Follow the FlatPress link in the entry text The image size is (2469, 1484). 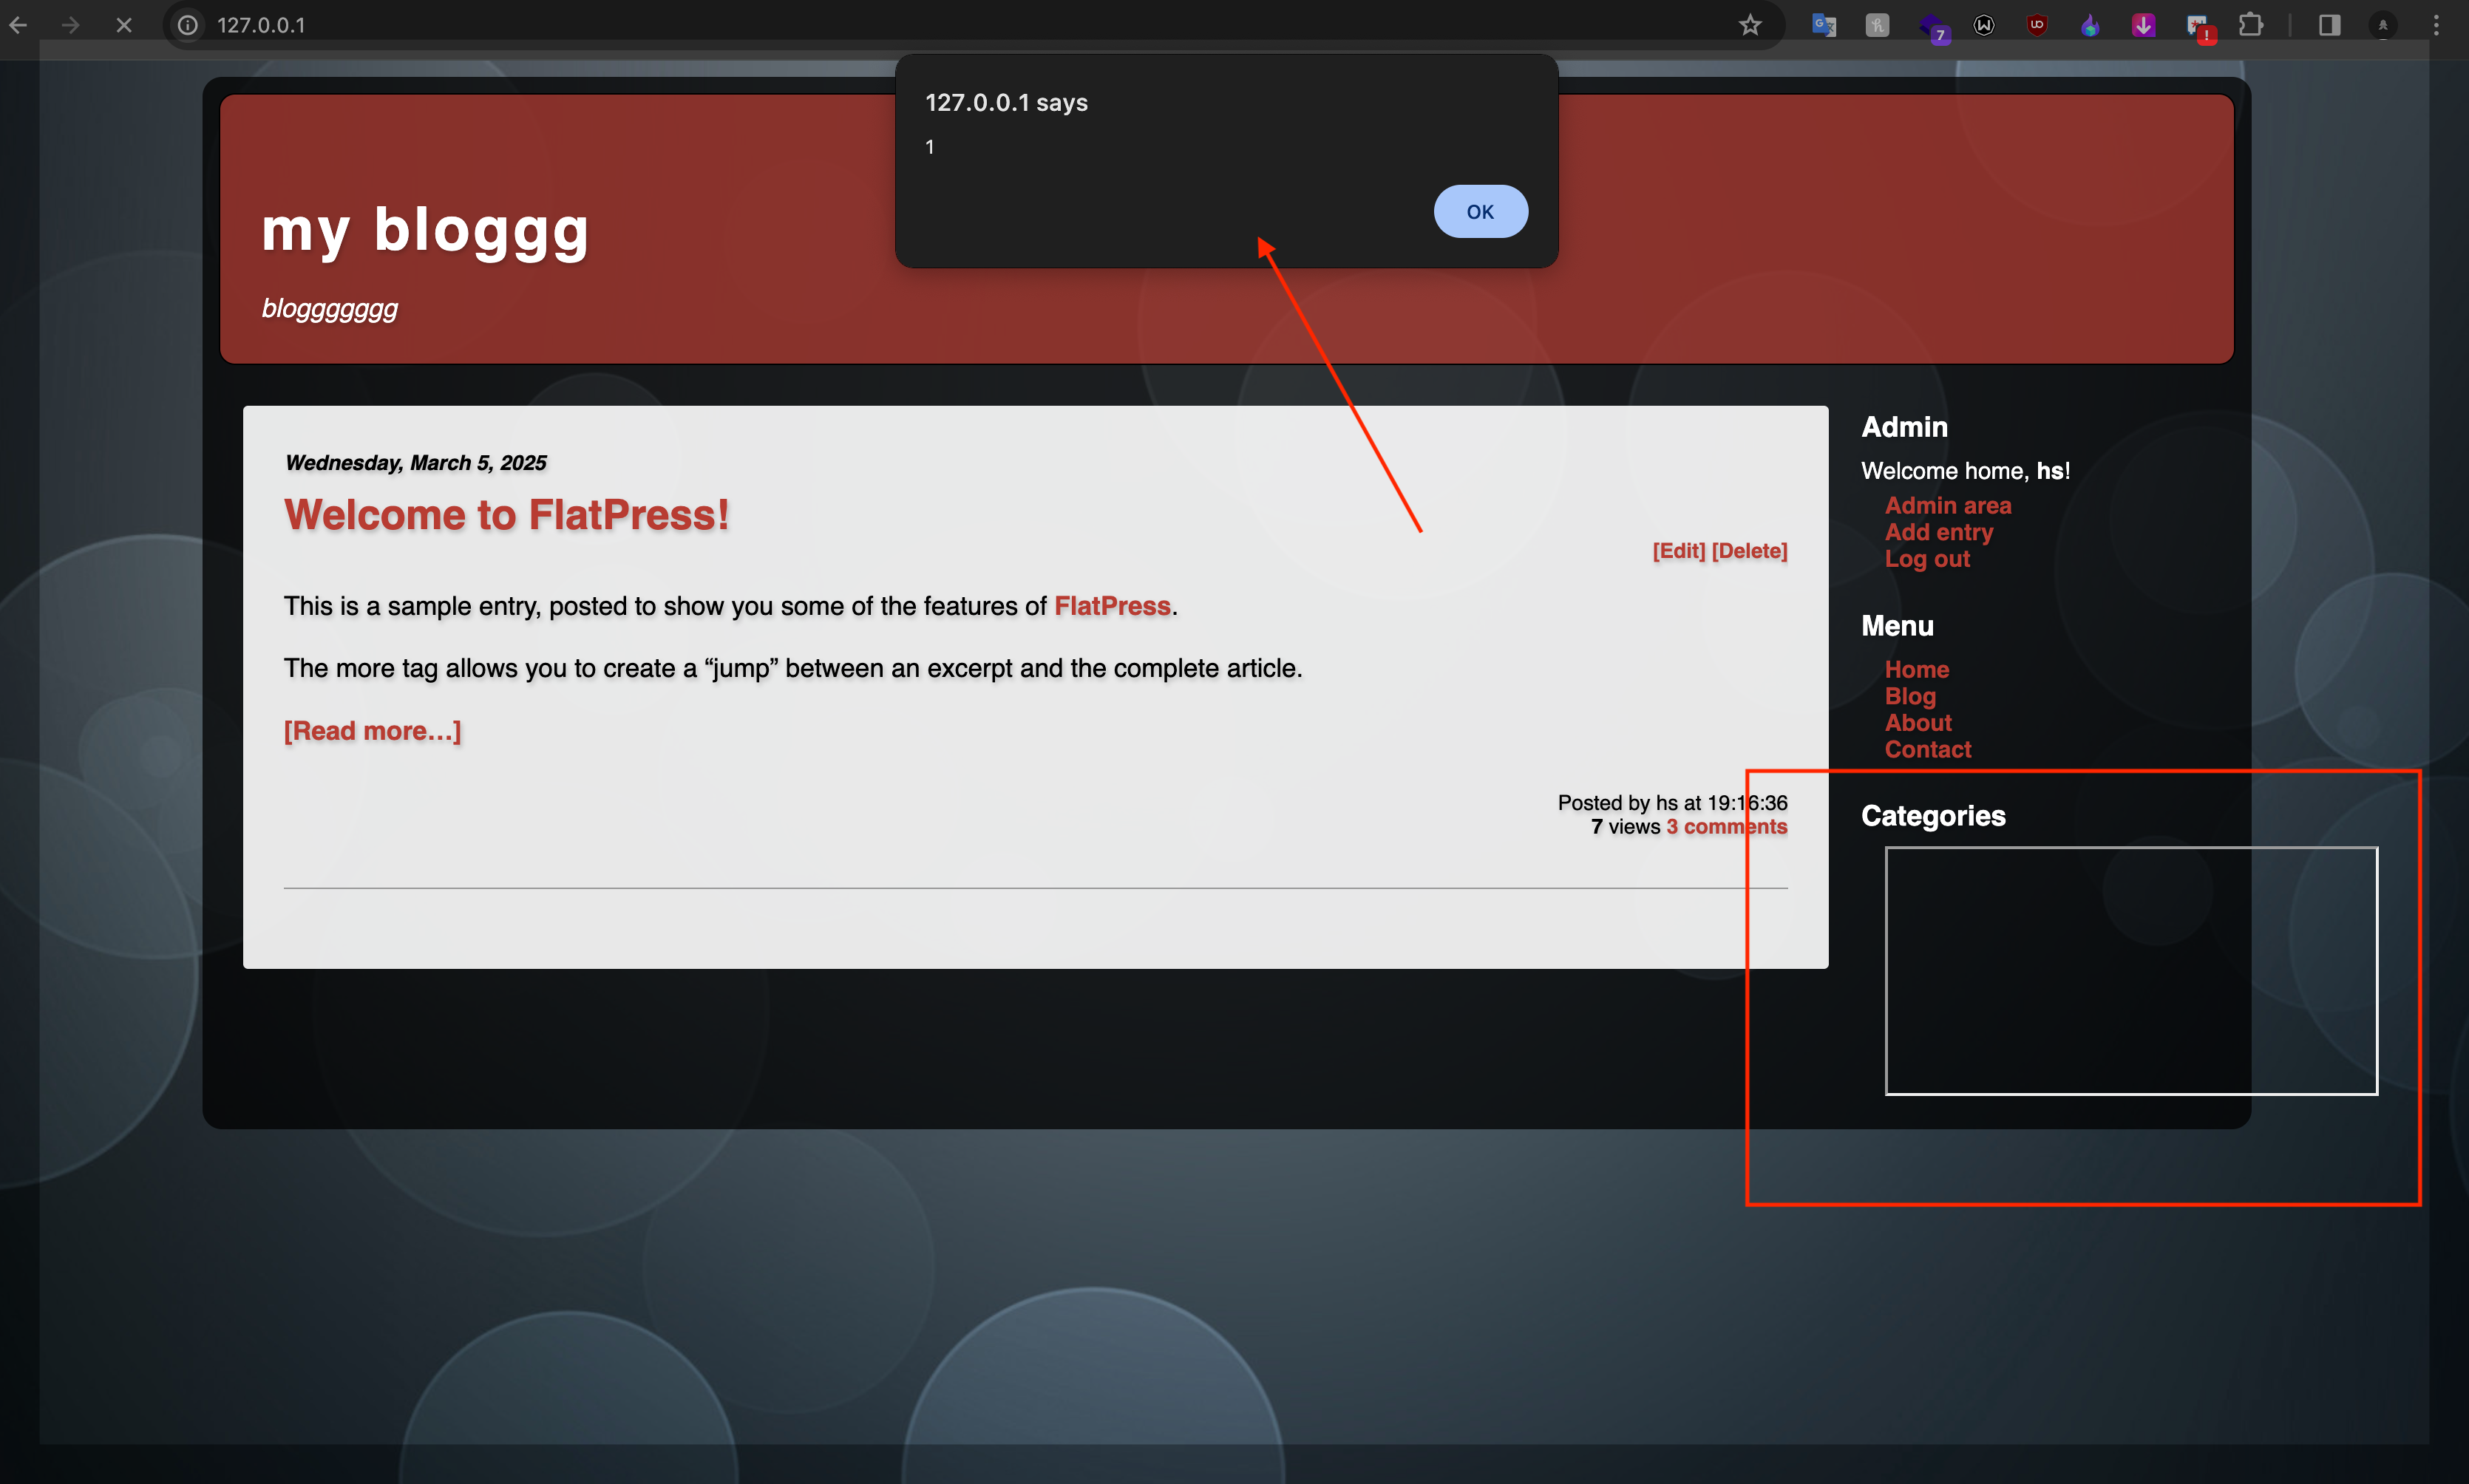[1112, 606]
